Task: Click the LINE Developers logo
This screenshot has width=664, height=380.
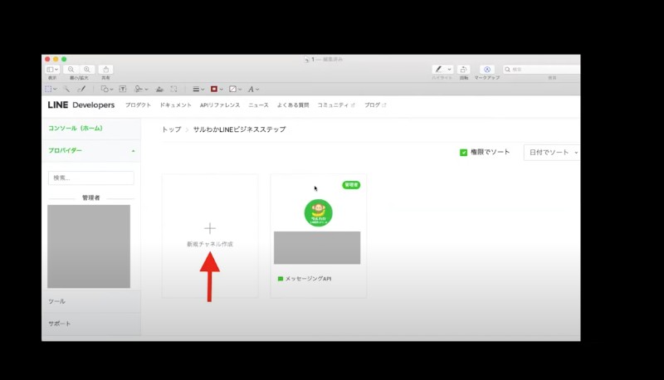Action: [x=81, y=105]
